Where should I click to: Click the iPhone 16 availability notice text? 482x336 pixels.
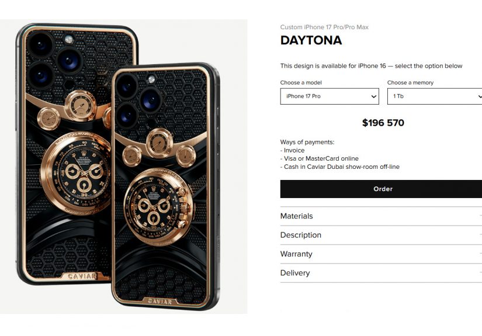click(x=372, y=66)
